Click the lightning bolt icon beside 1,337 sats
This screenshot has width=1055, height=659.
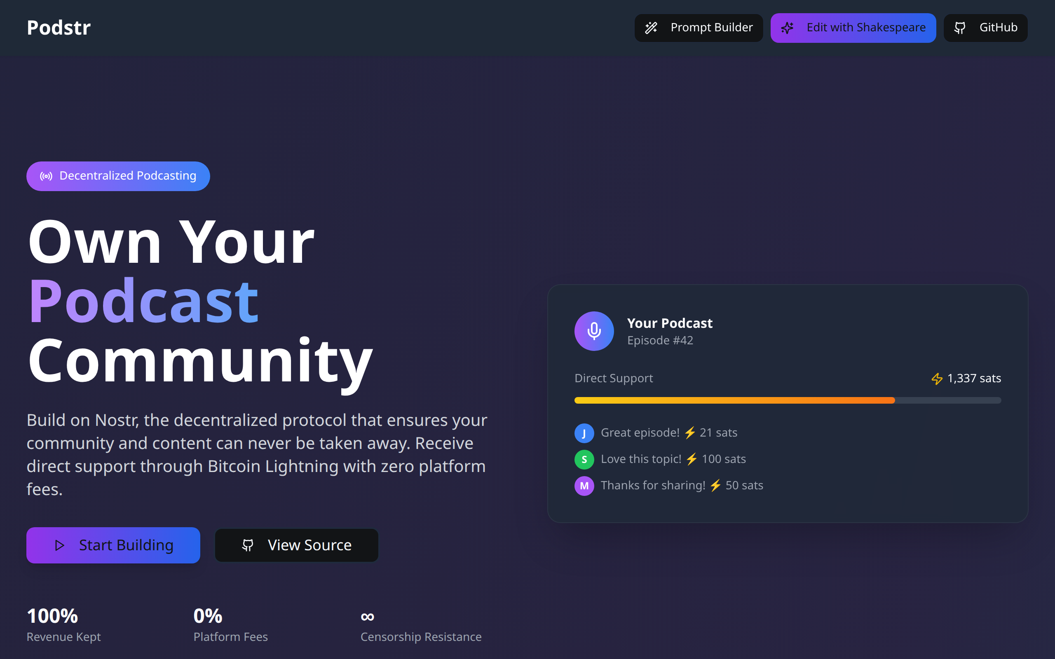[x=937, y=379]
